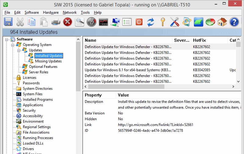The height and width of the screenshot is (154, 244).
Task: Sort updates by the Name column header
Action: pos(127,40)
